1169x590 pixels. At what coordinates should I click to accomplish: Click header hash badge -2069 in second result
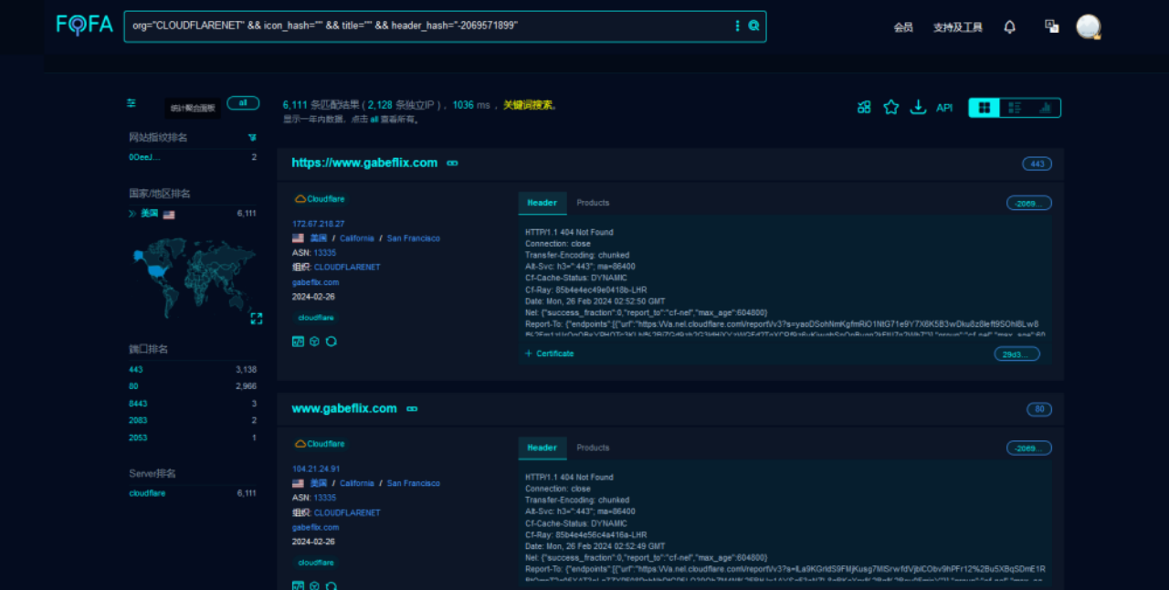point(1029,448)
